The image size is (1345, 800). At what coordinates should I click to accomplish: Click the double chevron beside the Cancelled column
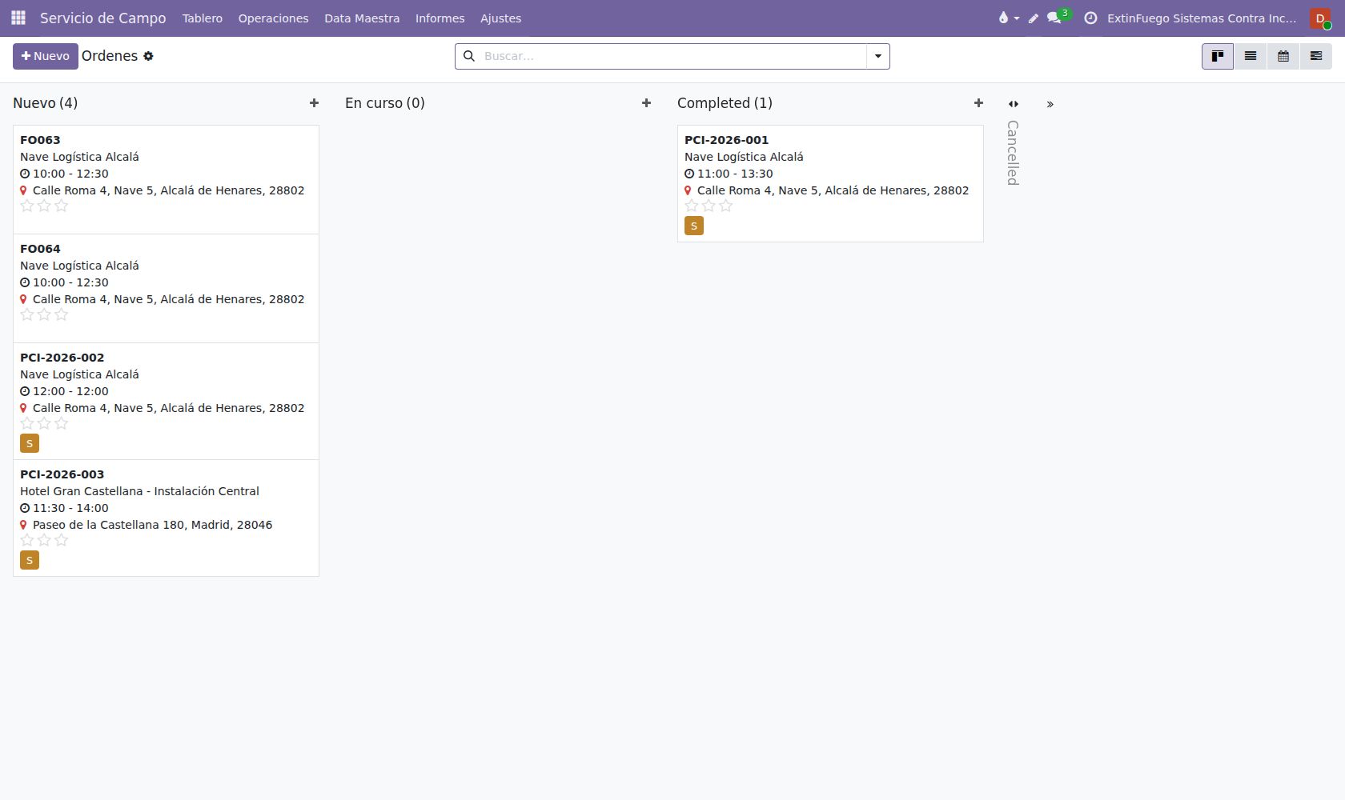pos(1050,104)
